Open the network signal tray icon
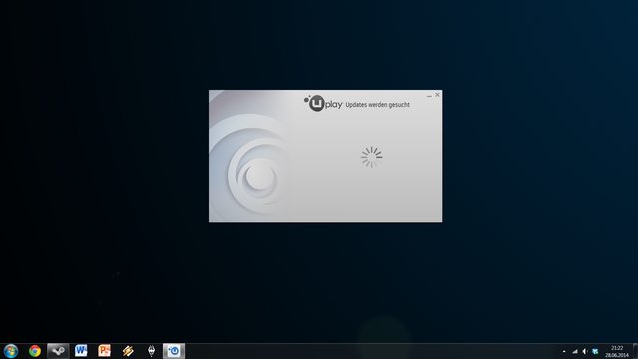 tap(575, 351)
